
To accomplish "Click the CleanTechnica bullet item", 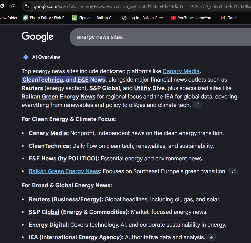I will pos(121,146).
